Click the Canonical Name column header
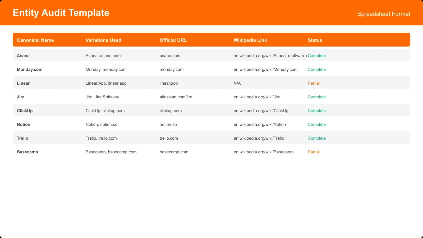Screen dimensions: 423x238 click(35, 40)
